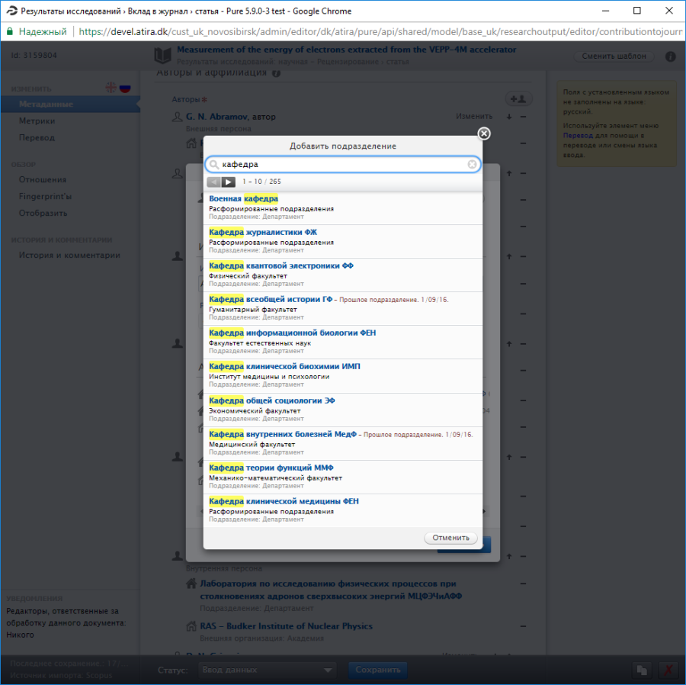Click the info icon at top right
This screenshot has height=685, width=686.
coord(670,56)
